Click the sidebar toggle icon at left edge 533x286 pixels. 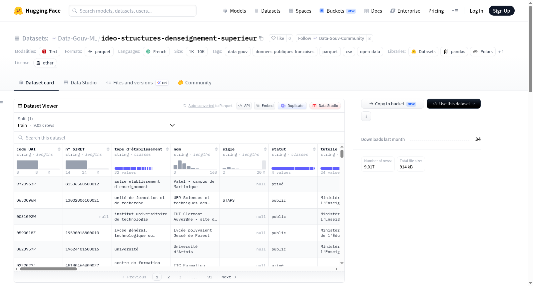click(2, 103)
